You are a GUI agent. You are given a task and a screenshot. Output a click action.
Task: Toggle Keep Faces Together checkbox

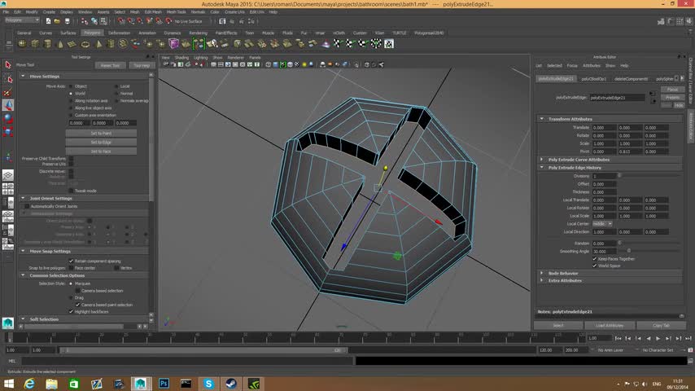(x=595, y=258)
